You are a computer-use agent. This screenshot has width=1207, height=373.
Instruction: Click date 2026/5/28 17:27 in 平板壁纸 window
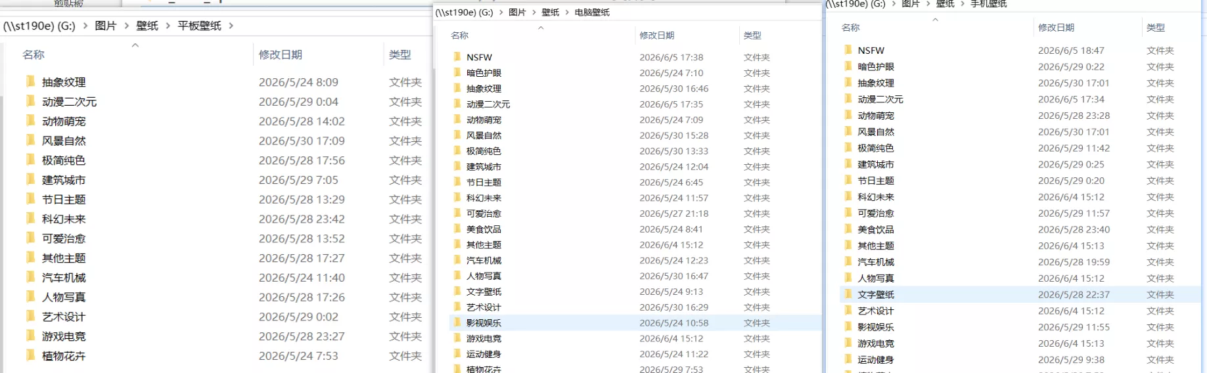[302, 258]
